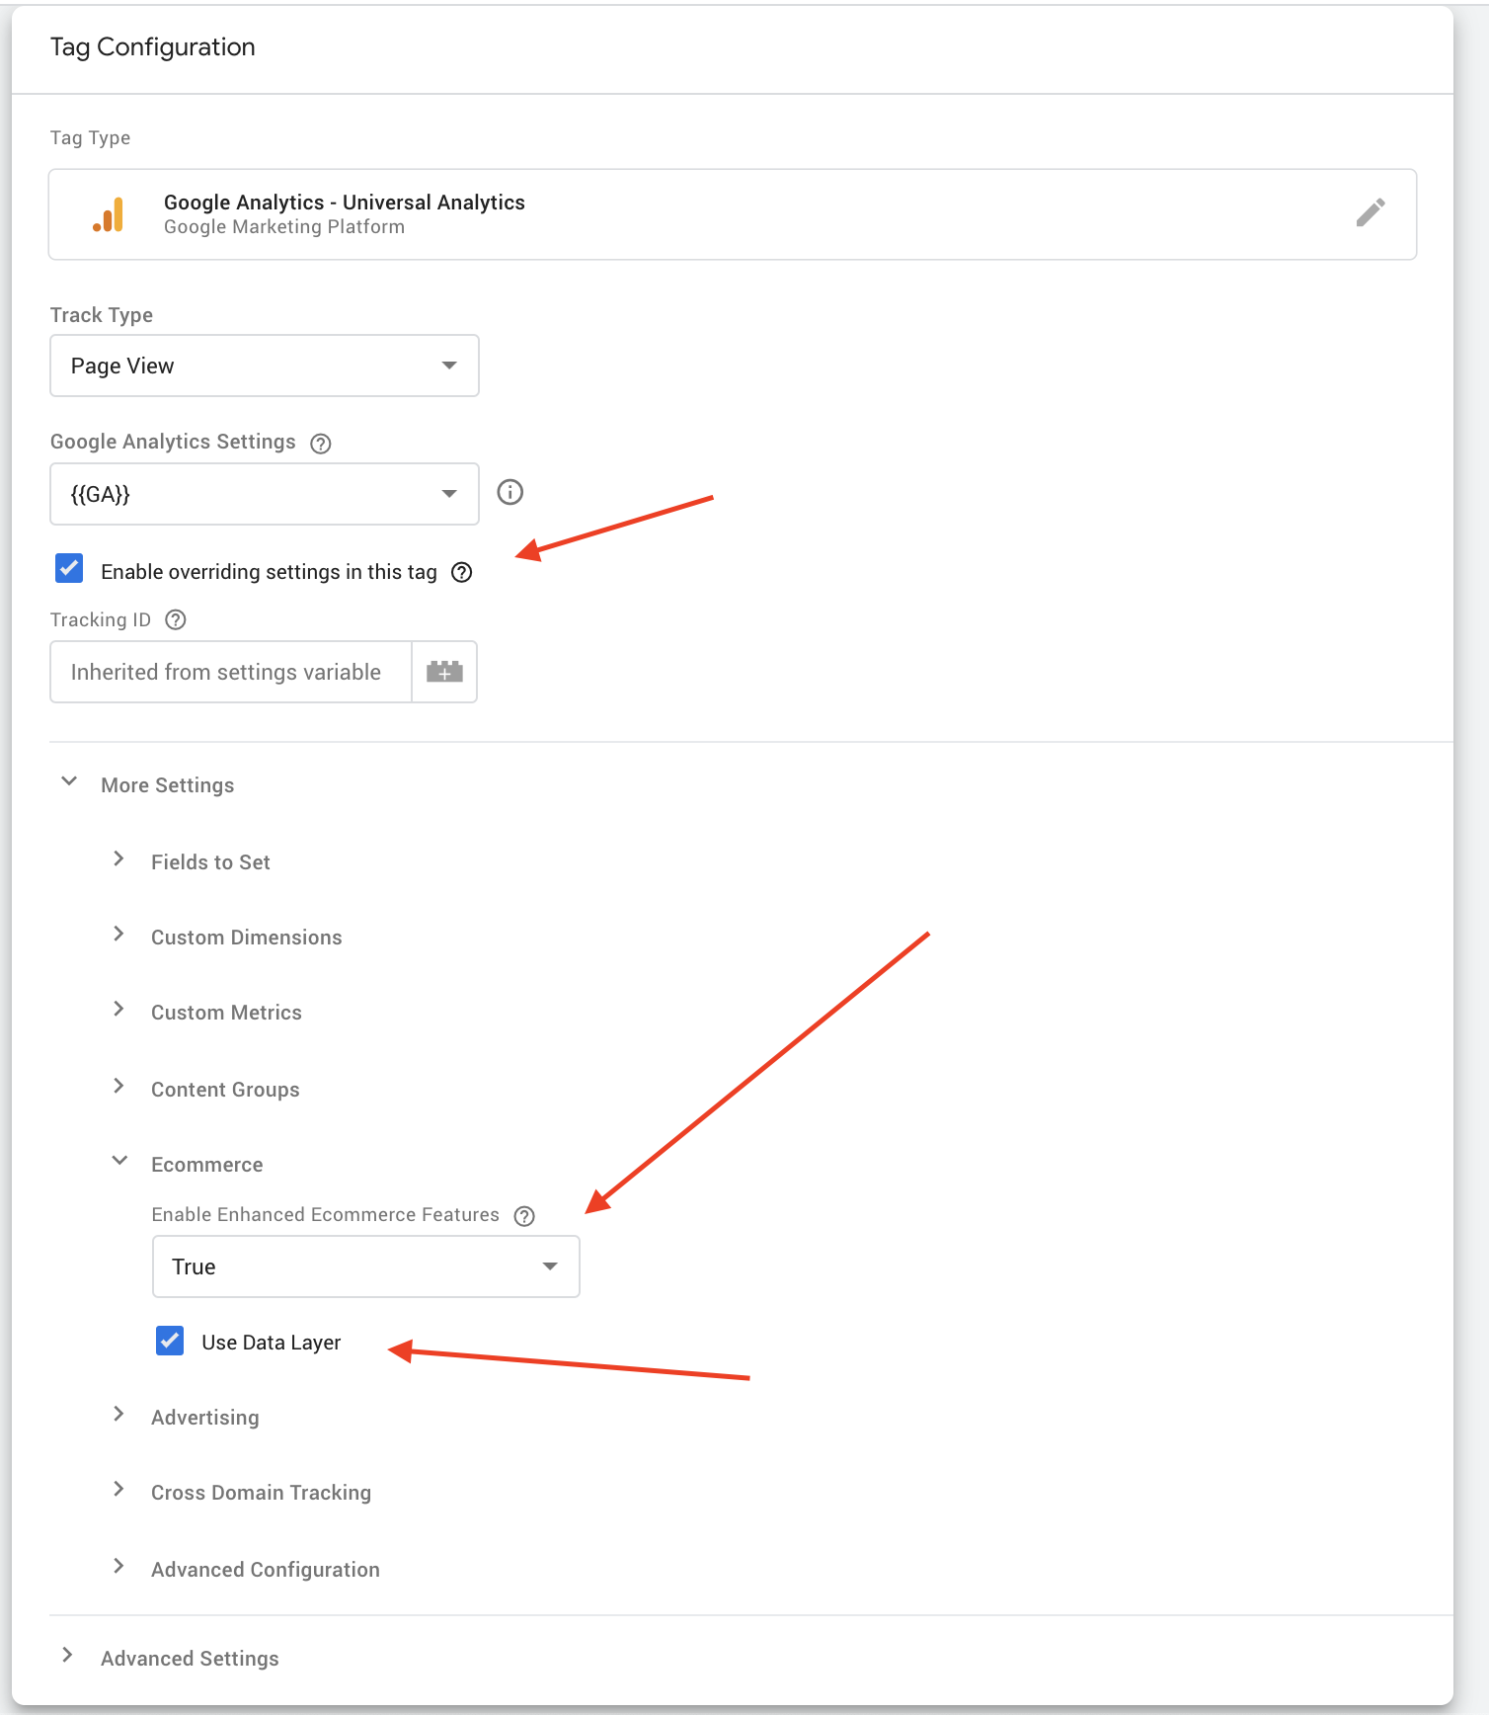The height and width of the screenshot is (1715, 1489).
Task: Click the Tag Configuration heading
Action: tap(153, 47)
